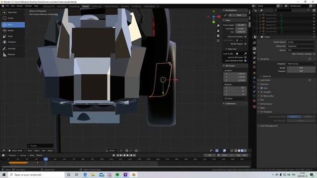Expand the Collections panel
This screenshot has width=317, height=178.
pyautogui.click(x=230, y=103)
